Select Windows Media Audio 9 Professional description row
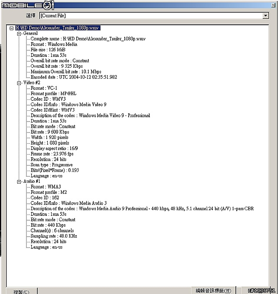 pyautogui.click(x=142, y=209)
